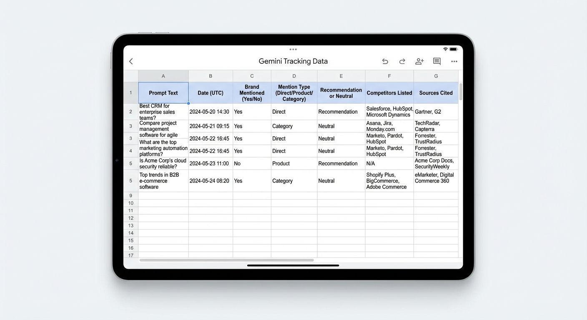Select the cell containing 2024-05-23 11:00

(210, 163)
